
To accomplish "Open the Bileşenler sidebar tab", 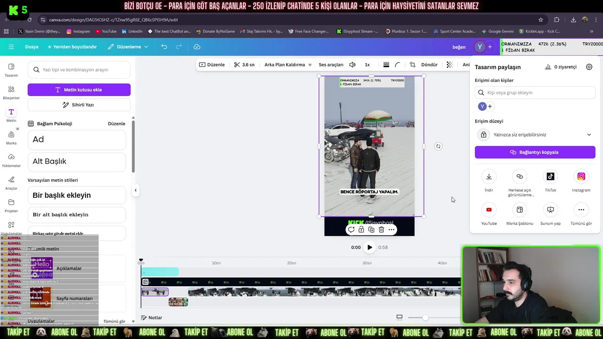I will (11, 92).
